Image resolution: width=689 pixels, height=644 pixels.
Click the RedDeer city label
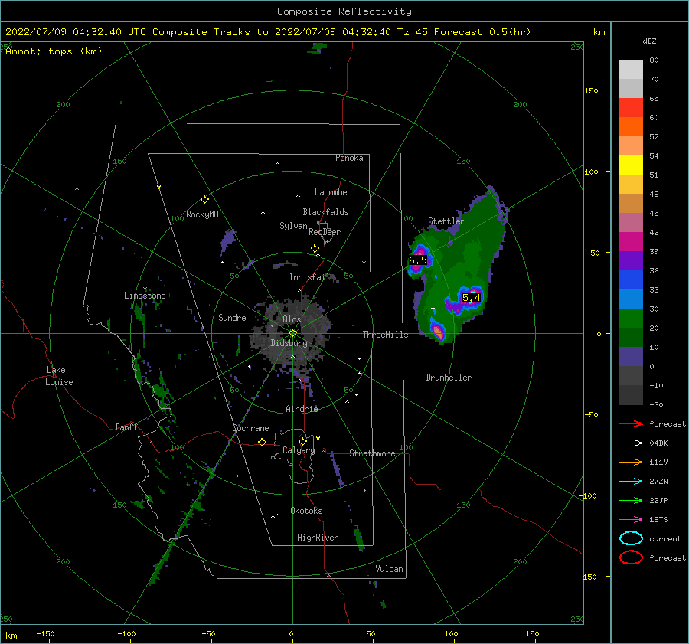[325, 232]
